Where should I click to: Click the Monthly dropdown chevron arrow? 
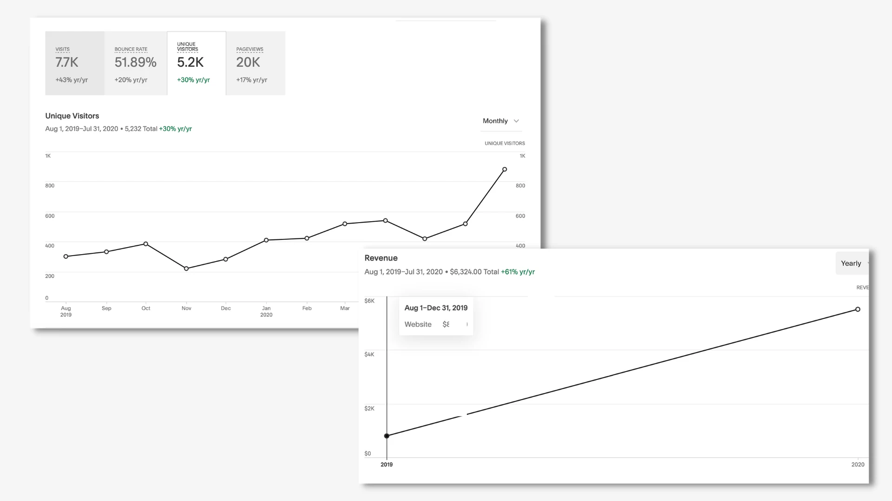(x=516, y=121)
